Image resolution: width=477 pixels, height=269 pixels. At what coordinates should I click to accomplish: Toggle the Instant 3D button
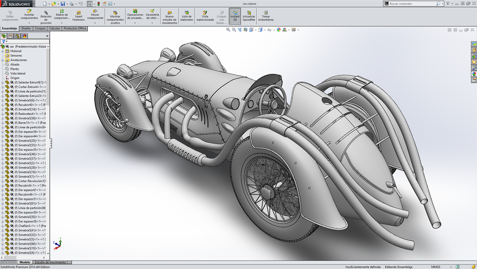235,16
